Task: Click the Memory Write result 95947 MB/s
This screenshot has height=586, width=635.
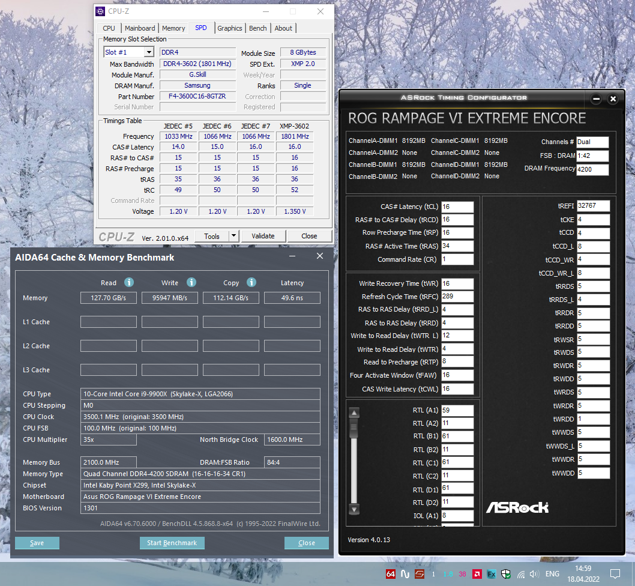Action: [x=170, y=298]
